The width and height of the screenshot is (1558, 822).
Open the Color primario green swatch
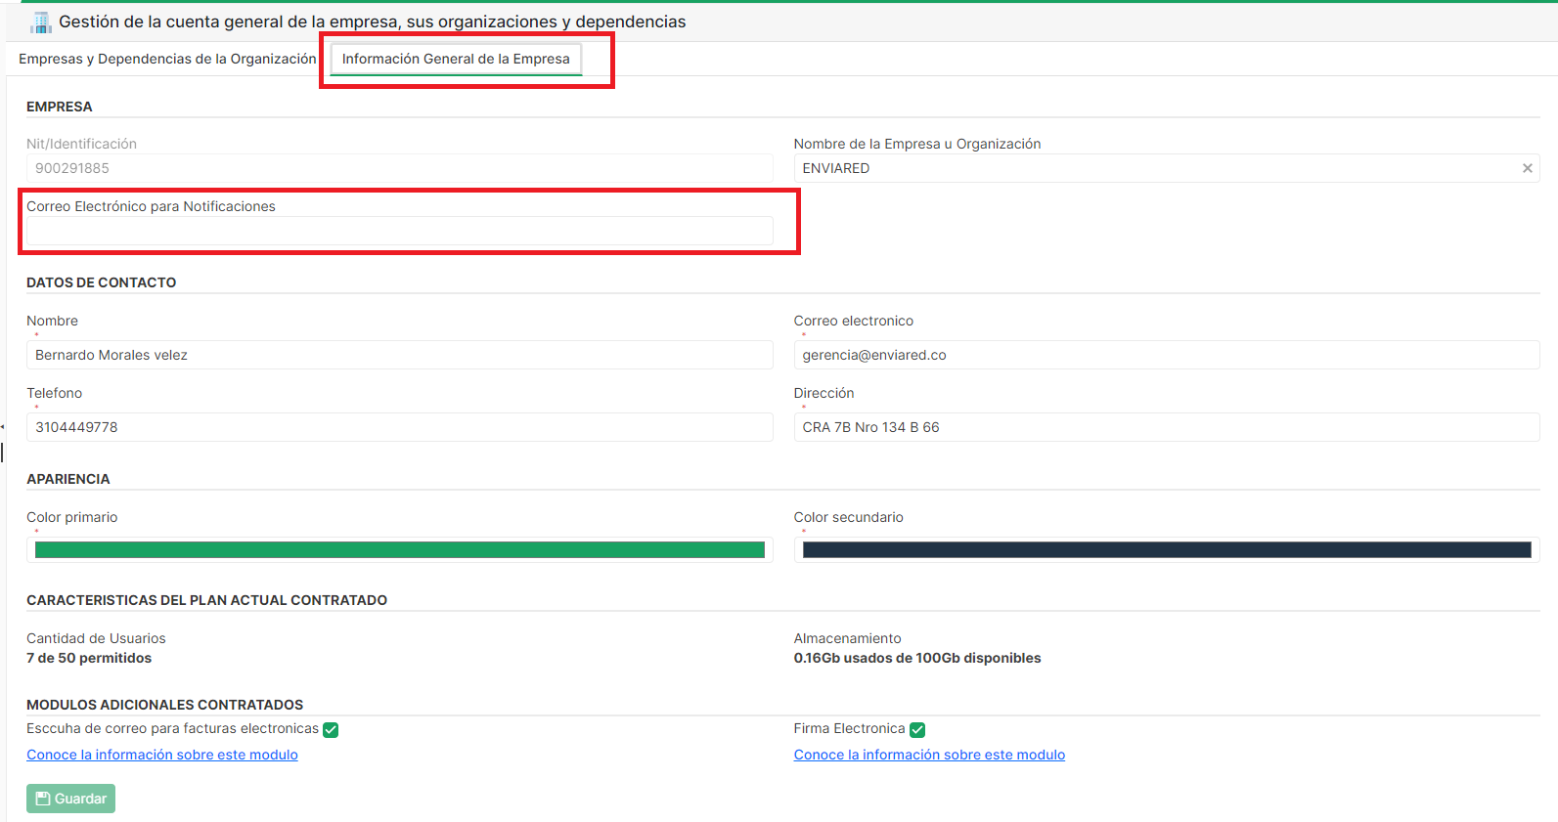click(399, 550)
